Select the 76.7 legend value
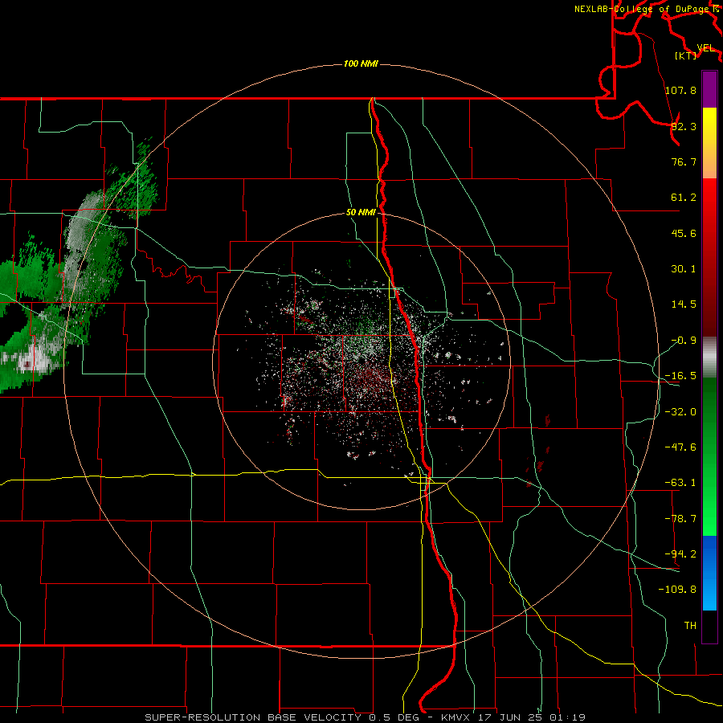 [684, 161]
